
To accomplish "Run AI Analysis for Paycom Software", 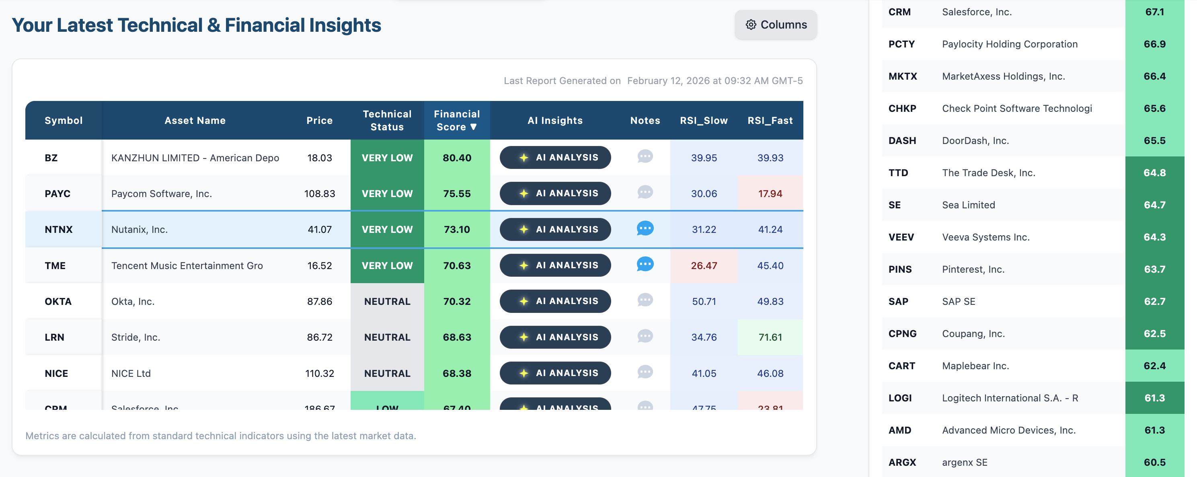I will [555, 193].
